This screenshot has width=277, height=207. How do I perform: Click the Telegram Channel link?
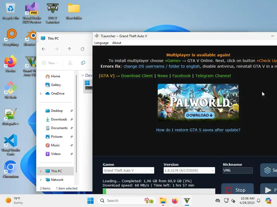(x=213, y=76)
